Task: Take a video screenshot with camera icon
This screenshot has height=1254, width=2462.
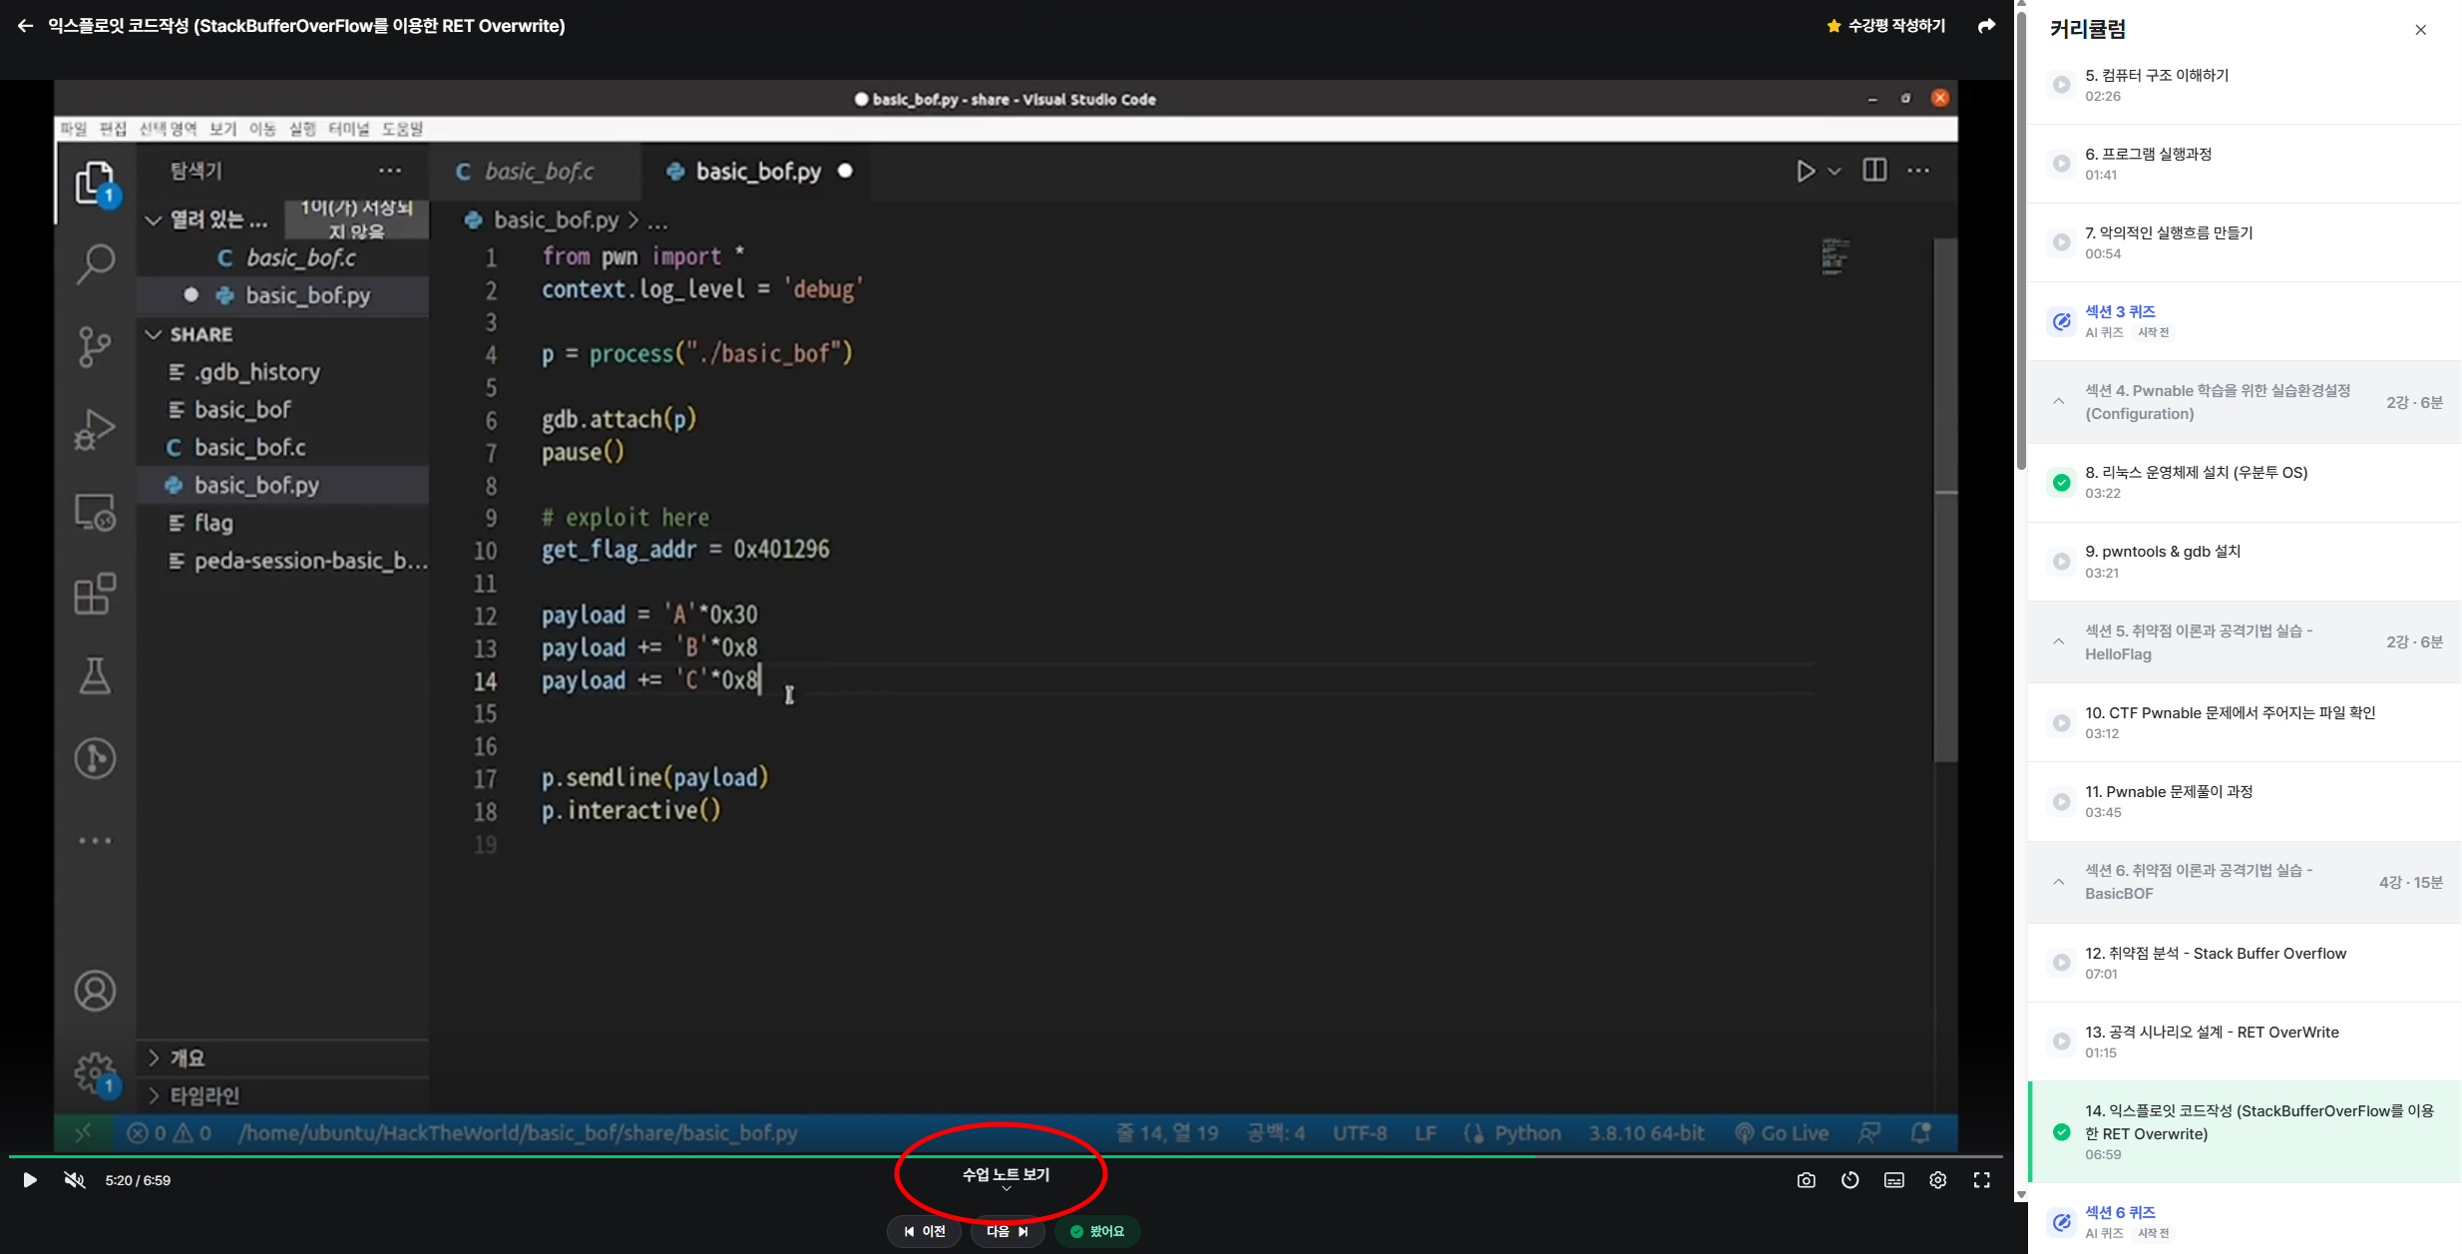Action: [1806, 1180]
